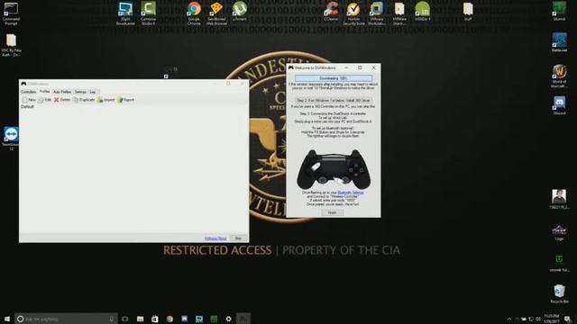Open the TeamViewer 12 desktop icon
This screenshot has width=577, height=324.
coord(11,138)
